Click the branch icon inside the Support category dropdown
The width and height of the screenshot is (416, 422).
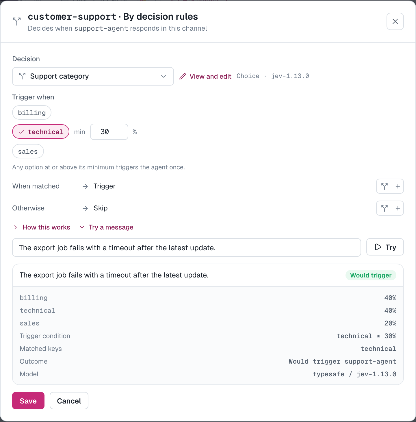pyautogui.click(x=22, y=76)
